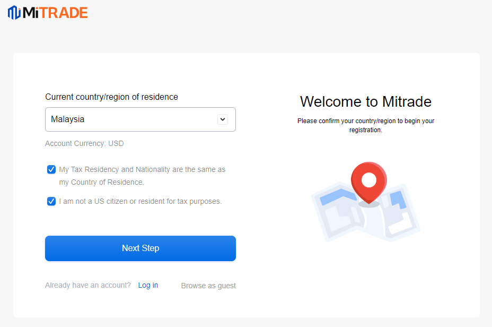Click the 'Already have an account?' text
Image resolution: width=492 pixels, height=327 pixels.
(88, 285)
